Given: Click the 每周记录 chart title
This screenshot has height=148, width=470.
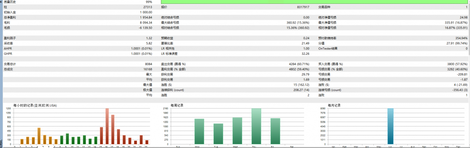Looking at the screenshot, I should pyautogui.click(x=177, y=105).
